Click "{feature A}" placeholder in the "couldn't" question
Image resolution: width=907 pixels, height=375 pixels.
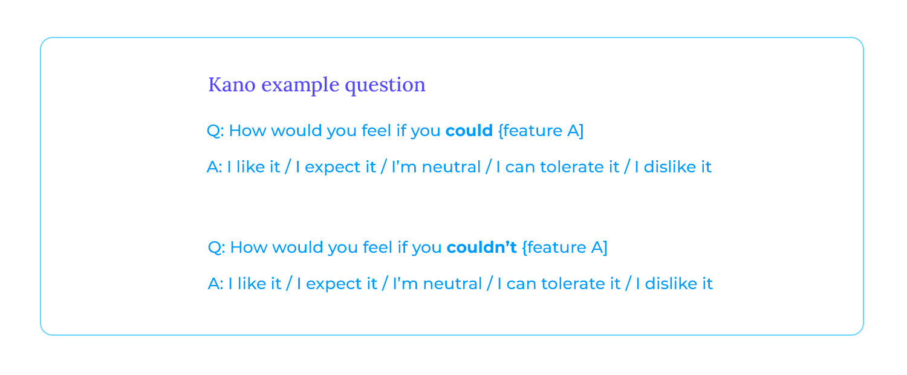(x=565, y=247)
